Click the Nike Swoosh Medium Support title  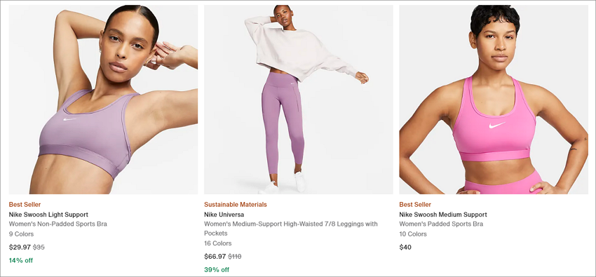[x=443, y=215]
